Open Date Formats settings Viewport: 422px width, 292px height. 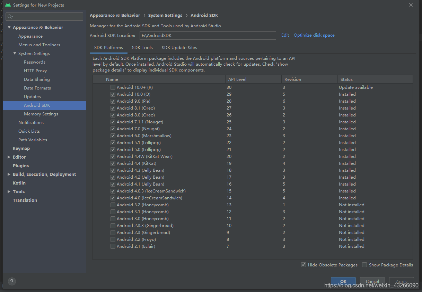pos(37,88)
